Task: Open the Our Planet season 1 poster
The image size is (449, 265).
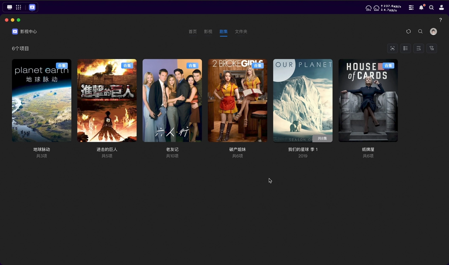Action: click(x=303, y=101)
